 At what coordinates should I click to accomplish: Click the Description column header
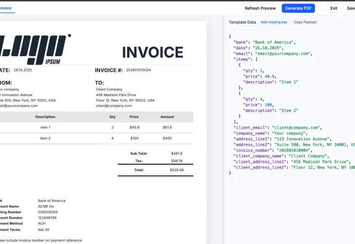click(45, 117)
